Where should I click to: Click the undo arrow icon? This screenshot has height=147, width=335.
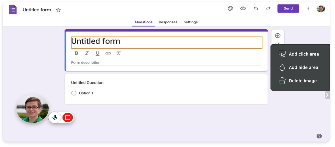coord(256,9)
